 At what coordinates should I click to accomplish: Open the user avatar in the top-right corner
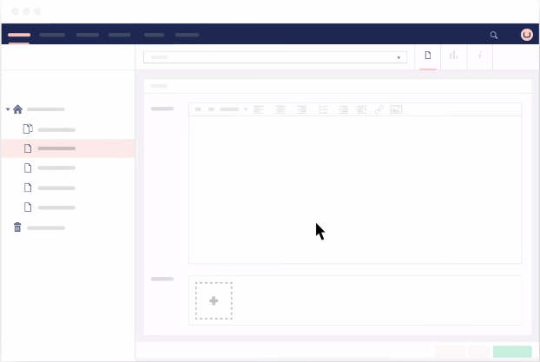(x=526, y=35)
